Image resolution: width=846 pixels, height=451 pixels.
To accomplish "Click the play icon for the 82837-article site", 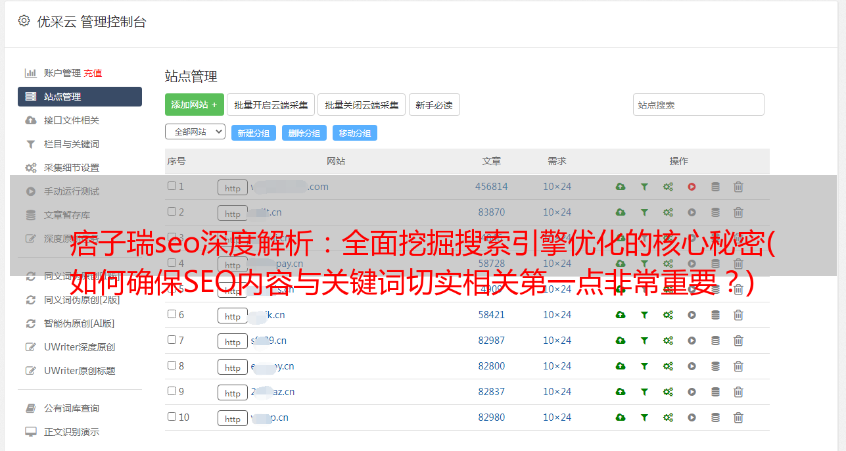I will [x=692, y=392].
